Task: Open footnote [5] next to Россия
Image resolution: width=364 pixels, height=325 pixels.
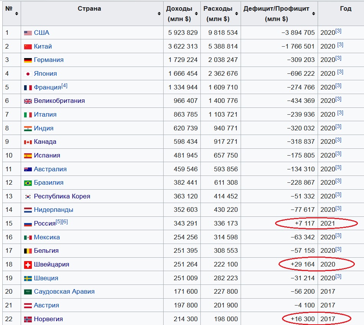Action: tap(59, 222)
